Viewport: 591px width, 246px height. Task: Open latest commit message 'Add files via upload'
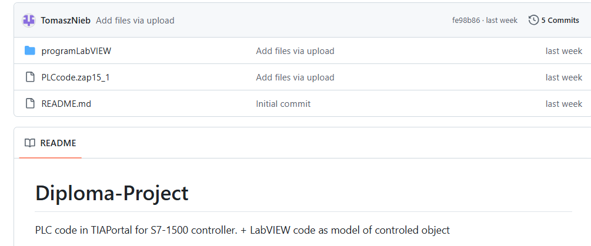[x=135, y=21]
